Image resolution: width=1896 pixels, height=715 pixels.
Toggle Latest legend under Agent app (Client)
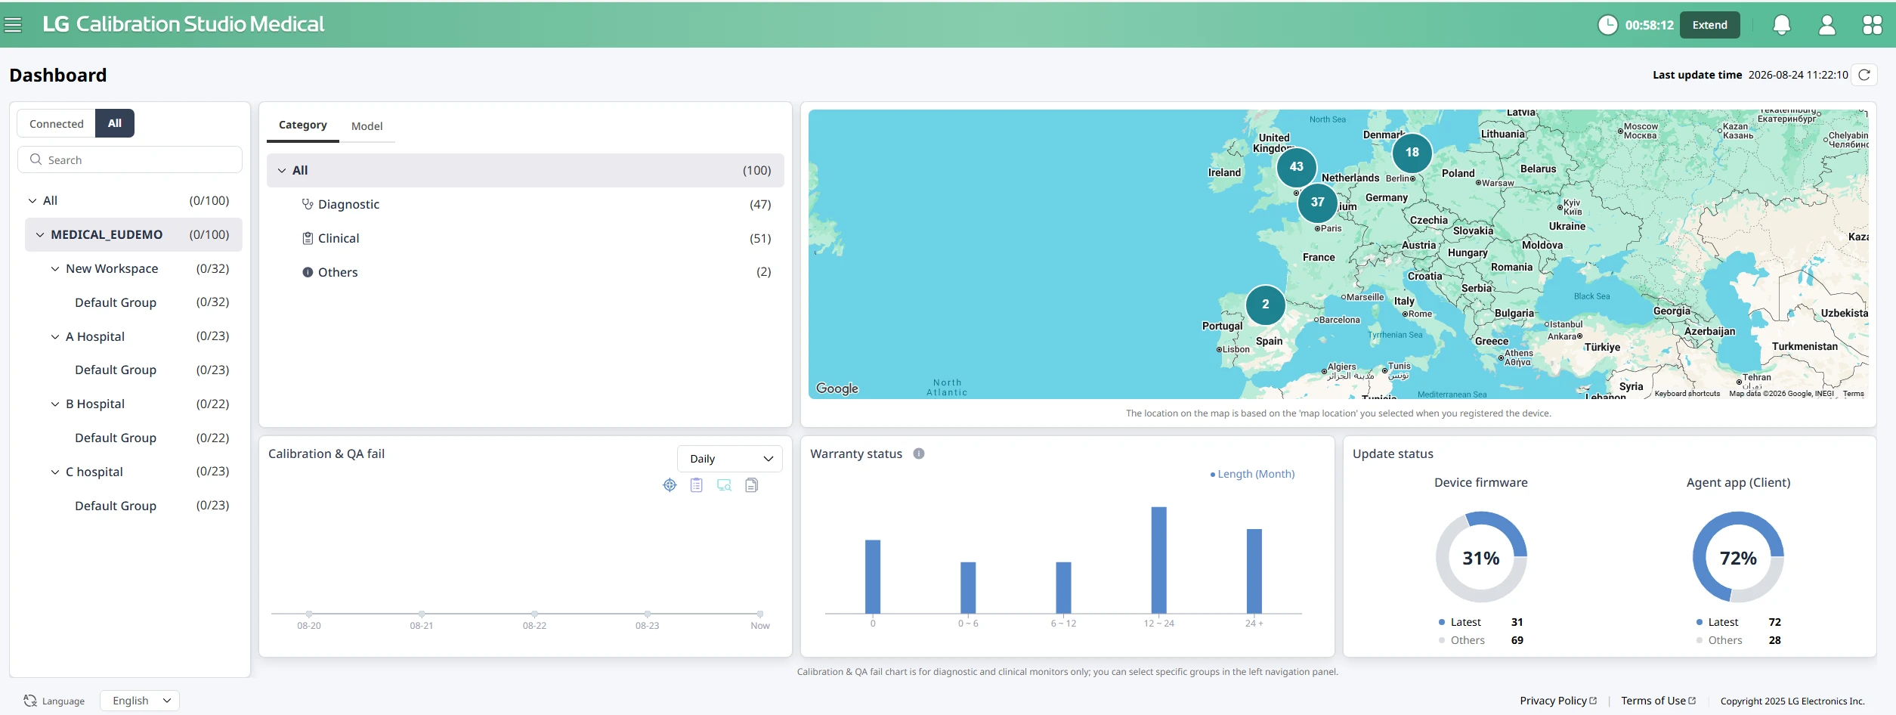coord(1718,622)
